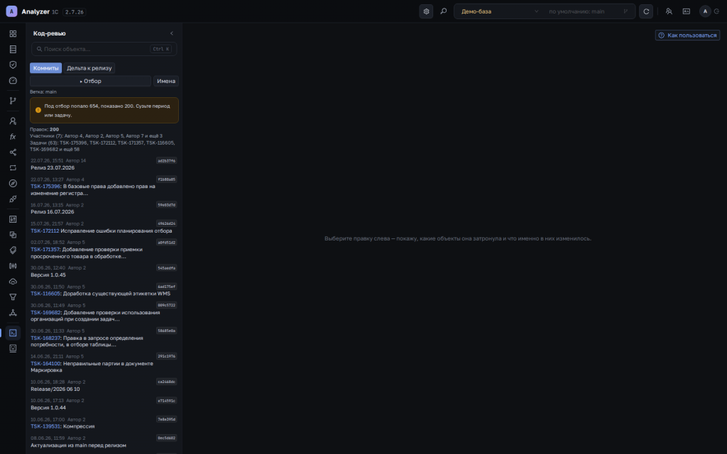727x454 pixels.
Task: Open task link TSK-139531
Action: pyautogui.click(x=45, y=426)
